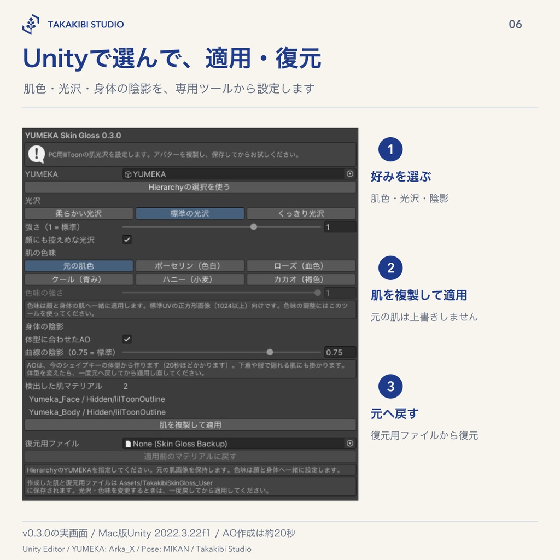Click the 身体の陰影 section label
Screen dimensions: 560x560
pos(44,326)
